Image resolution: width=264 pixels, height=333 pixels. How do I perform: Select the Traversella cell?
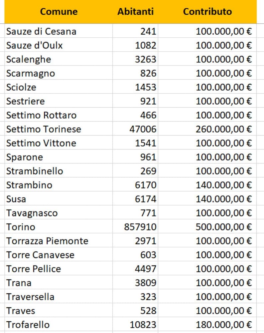[x=30, y=297]
